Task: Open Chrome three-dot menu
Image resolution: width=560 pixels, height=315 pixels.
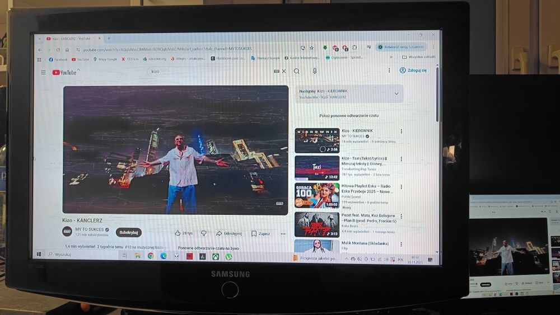Action: 433,46
